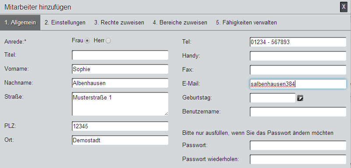This screenshot has width=351, height=168.
Task: Focus the Handy input field
Action: [298, 56]
